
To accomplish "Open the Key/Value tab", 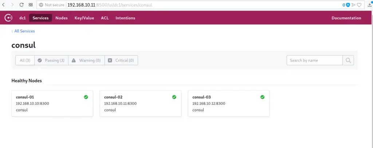I will point(84,18).
